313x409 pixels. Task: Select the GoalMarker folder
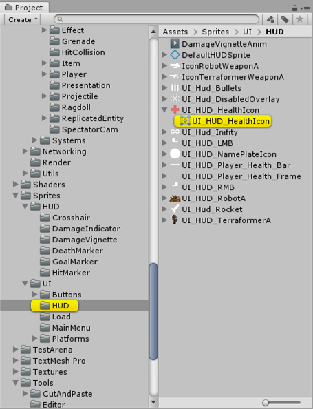[69, 262]
